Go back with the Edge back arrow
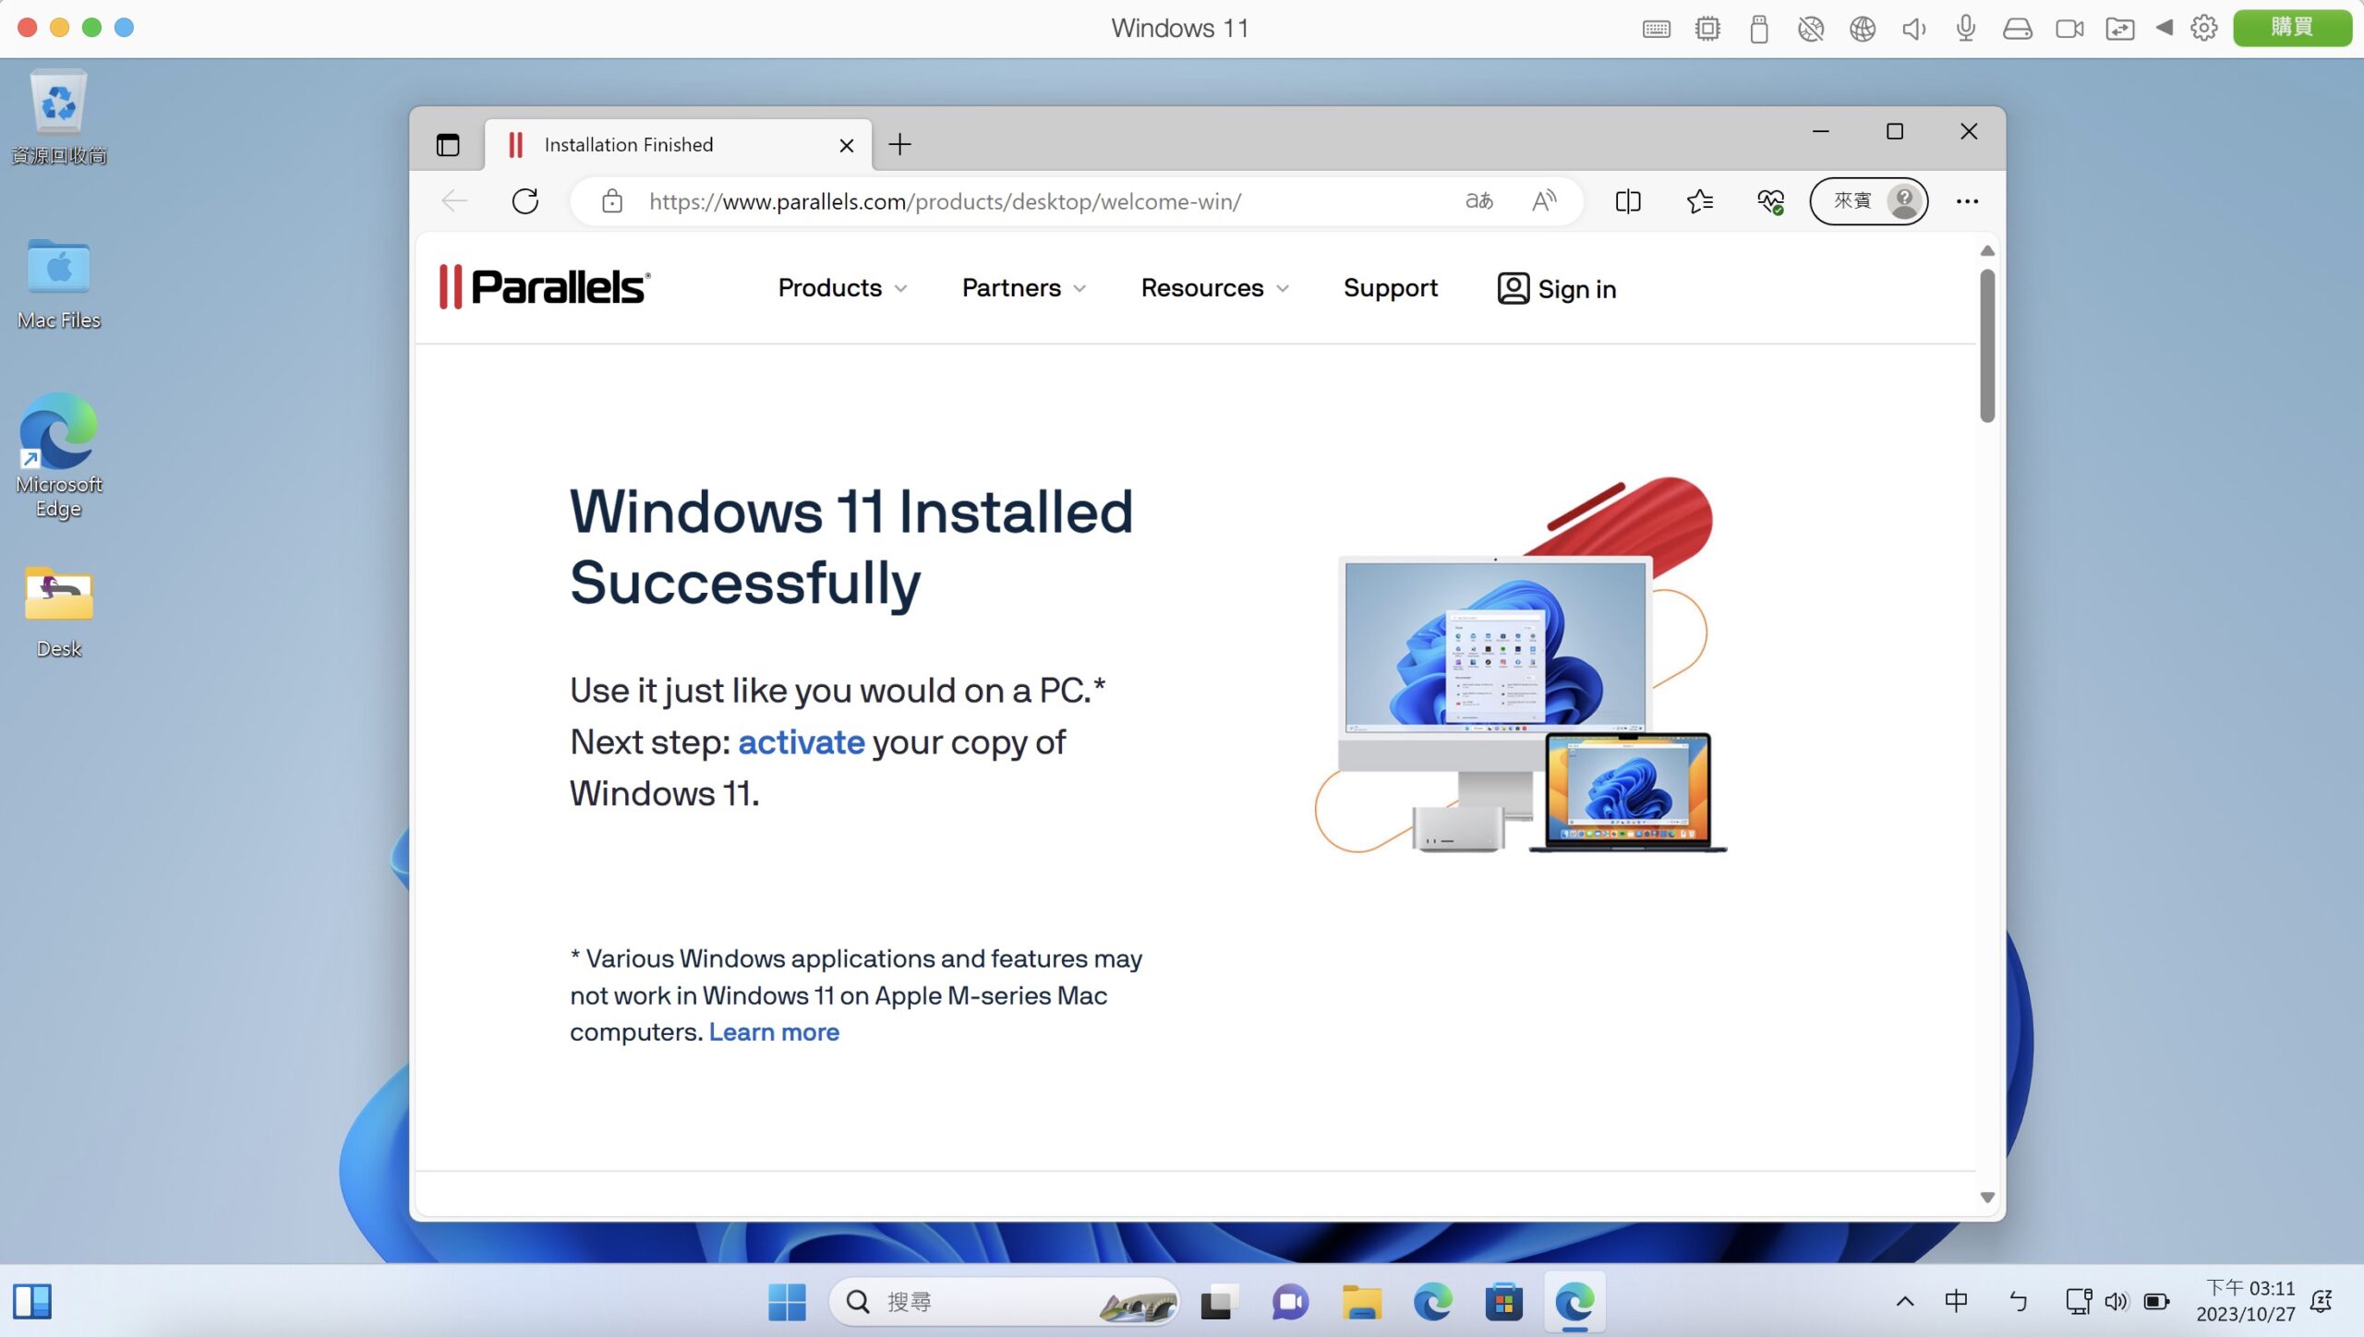The width and height of the screenshot is (2364, 1337). [454, 201]
